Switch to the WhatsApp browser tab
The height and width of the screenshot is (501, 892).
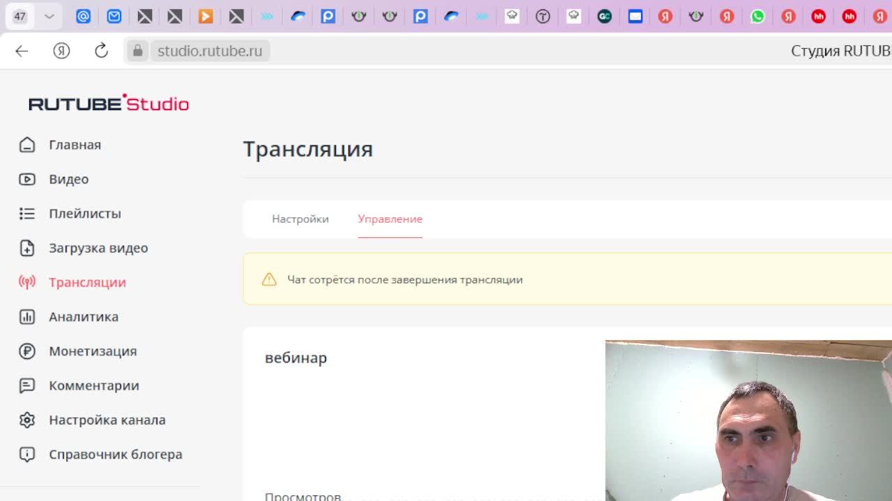pos(758,16)
